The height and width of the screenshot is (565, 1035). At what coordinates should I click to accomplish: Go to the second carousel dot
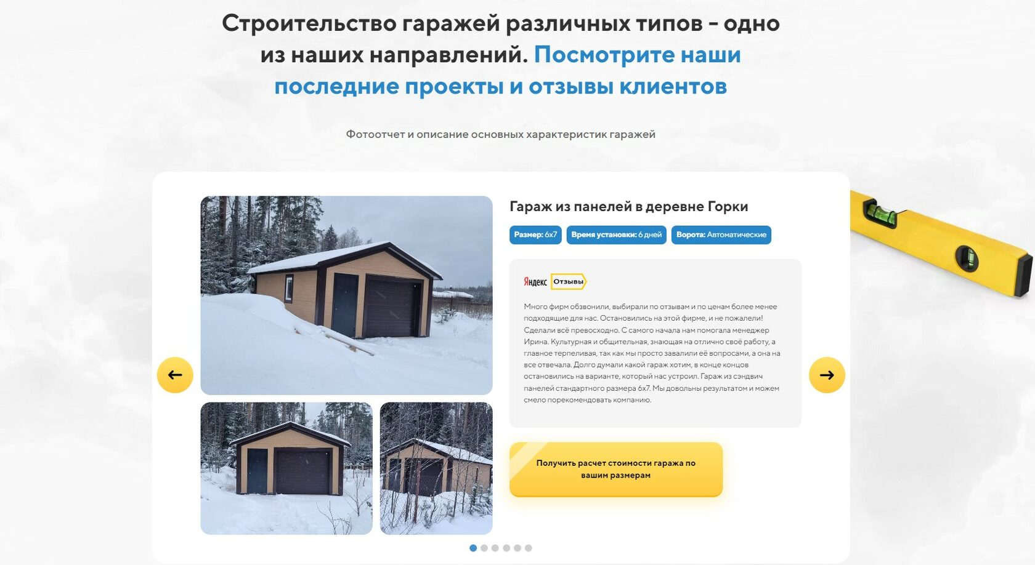(484, 548)
